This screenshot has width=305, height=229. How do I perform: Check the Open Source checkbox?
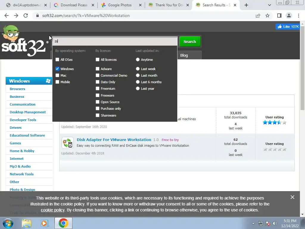(x=97, y=102)
